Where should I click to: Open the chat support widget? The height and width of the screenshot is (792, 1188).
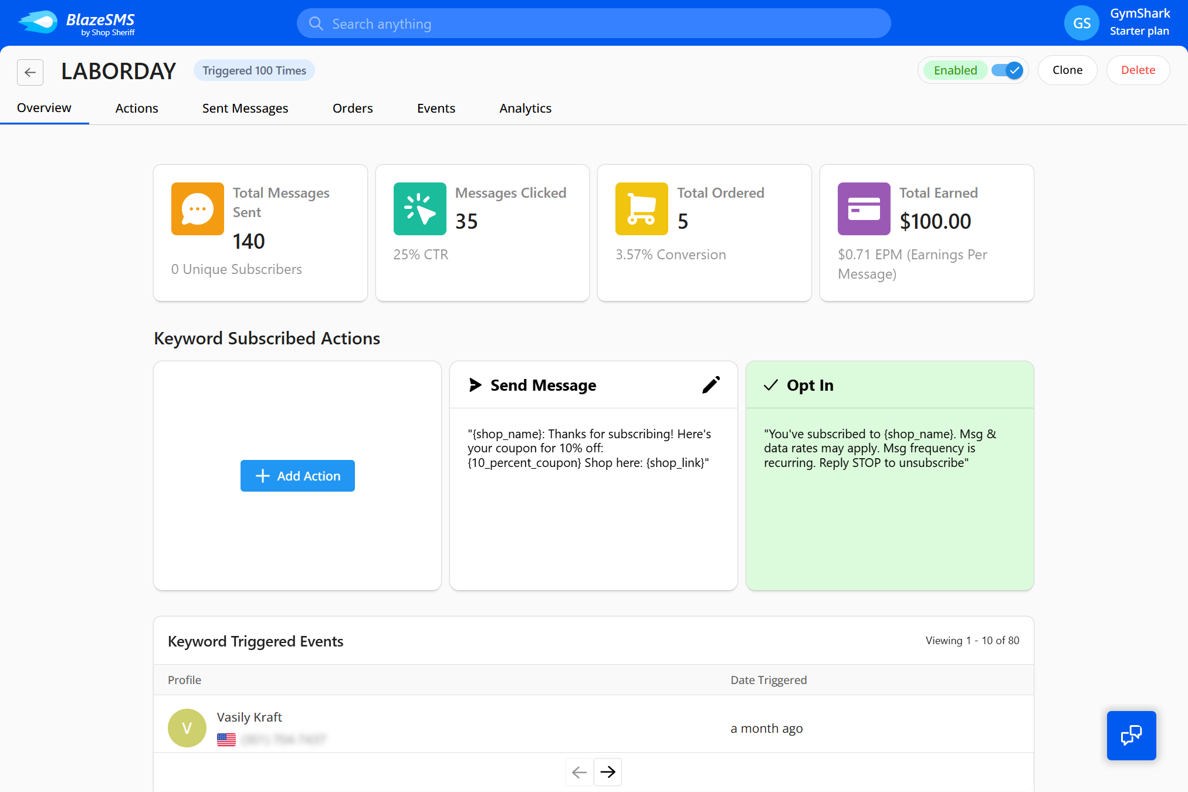click(1131, 736)
